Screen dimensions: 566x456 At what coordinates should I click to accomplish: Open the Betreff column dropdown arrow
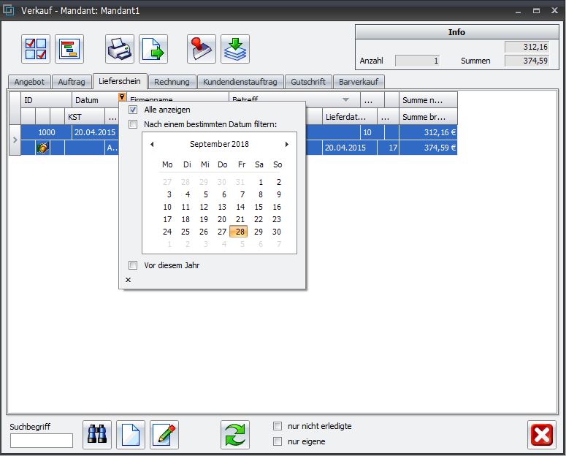coord(346,99)
